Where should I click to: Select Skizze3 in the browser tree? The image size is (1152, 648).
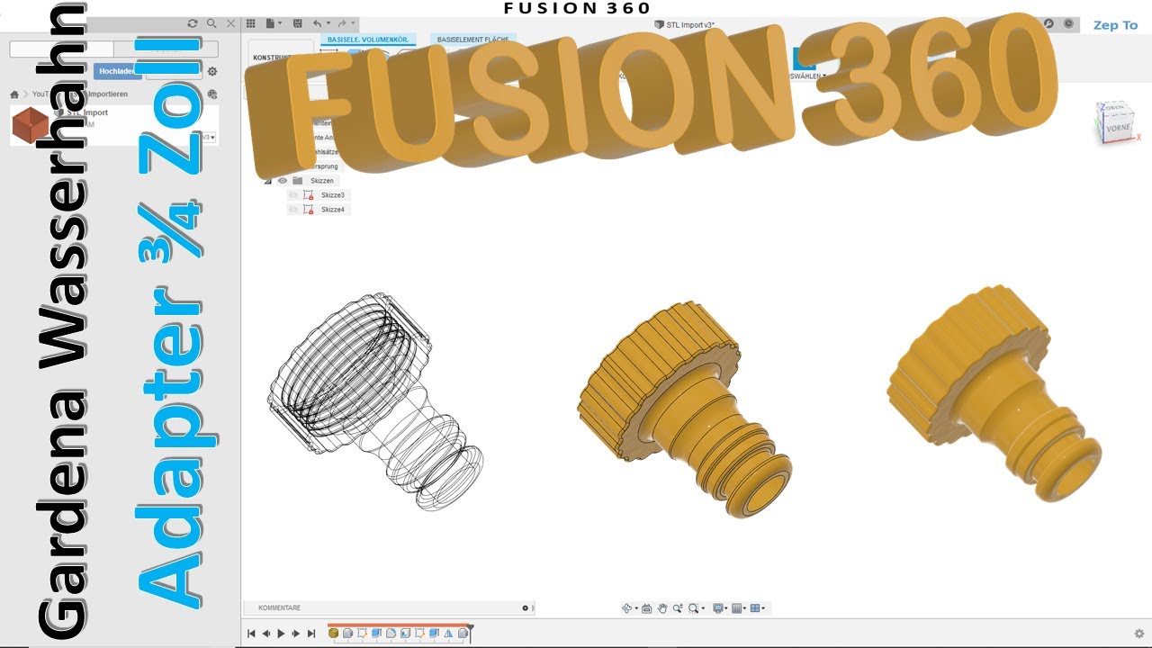click(332, 195)
